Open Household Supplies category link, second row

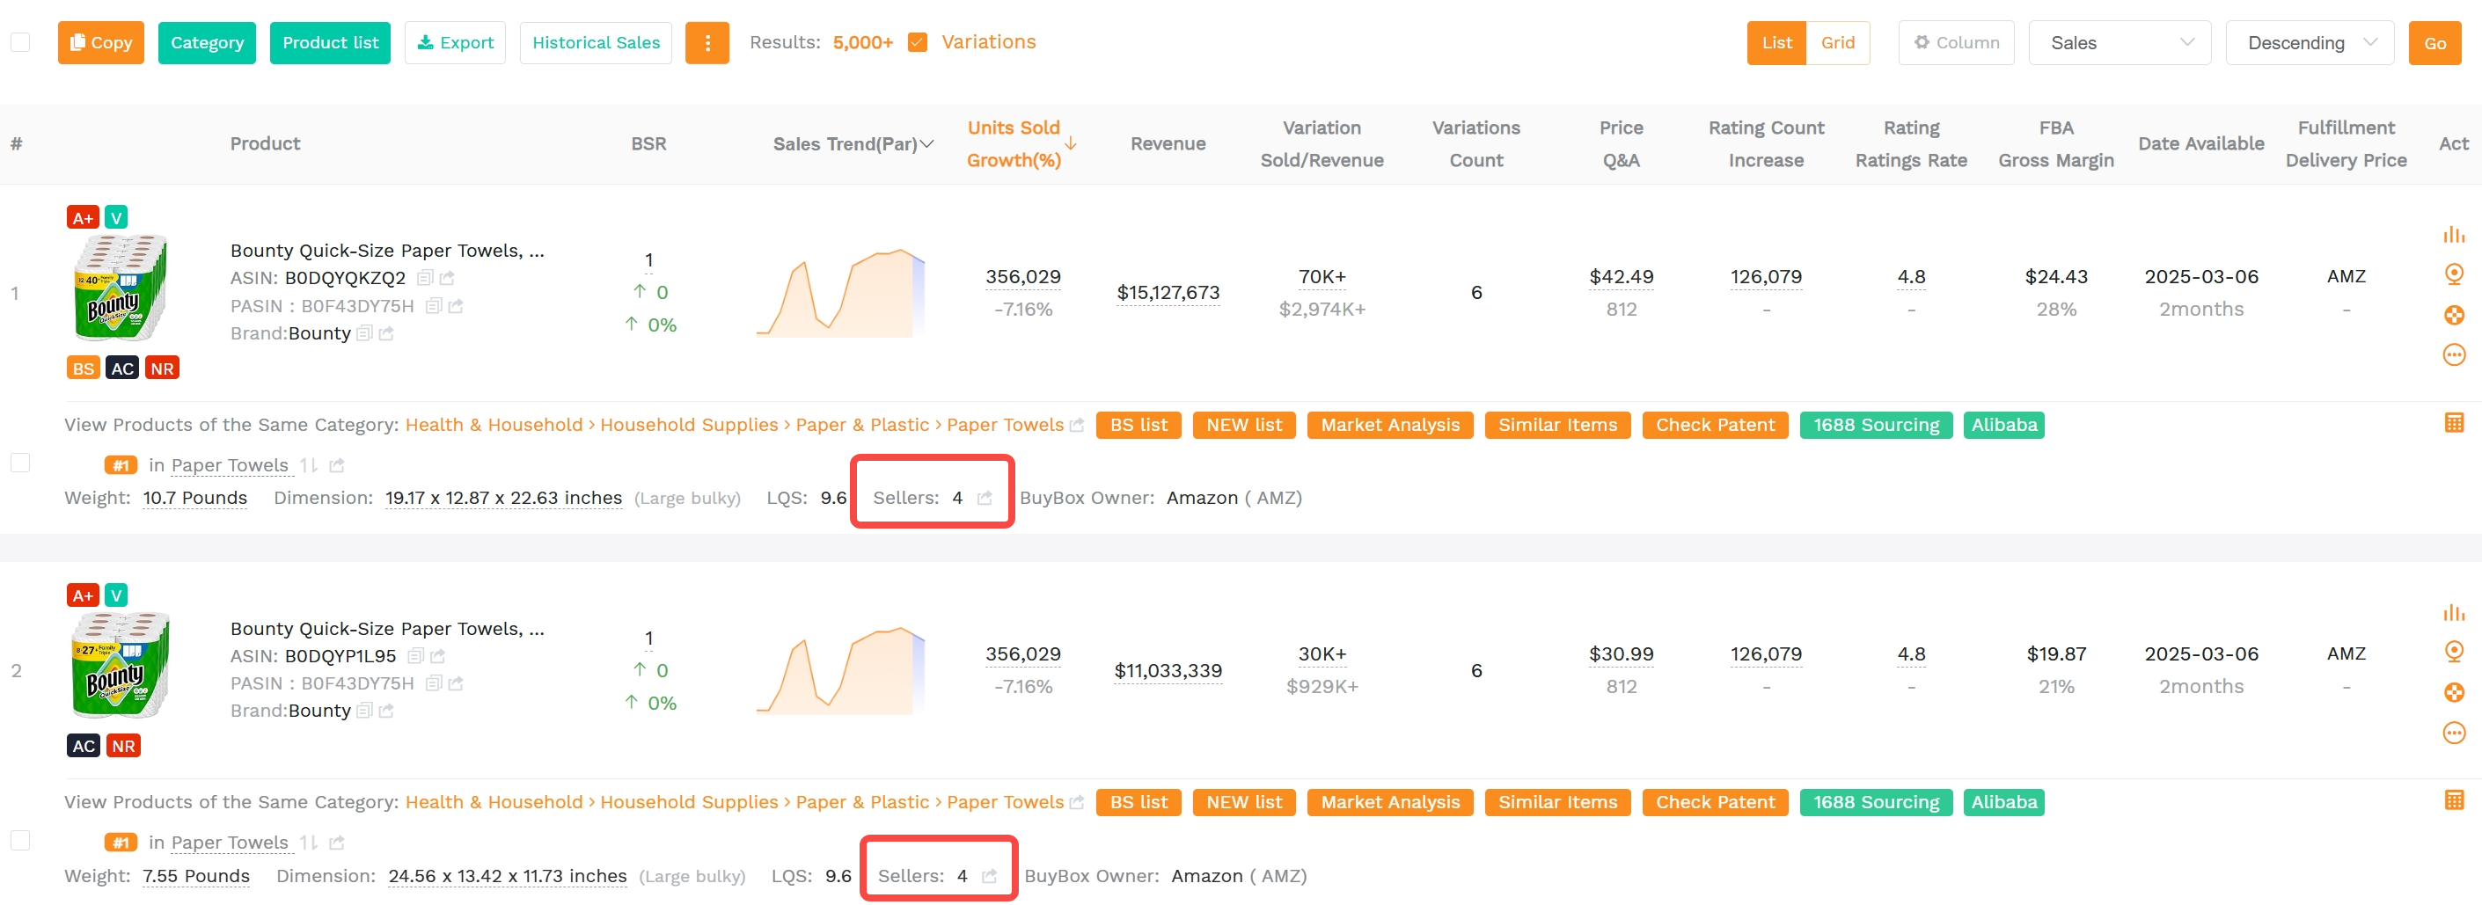[x=688, y=802]
